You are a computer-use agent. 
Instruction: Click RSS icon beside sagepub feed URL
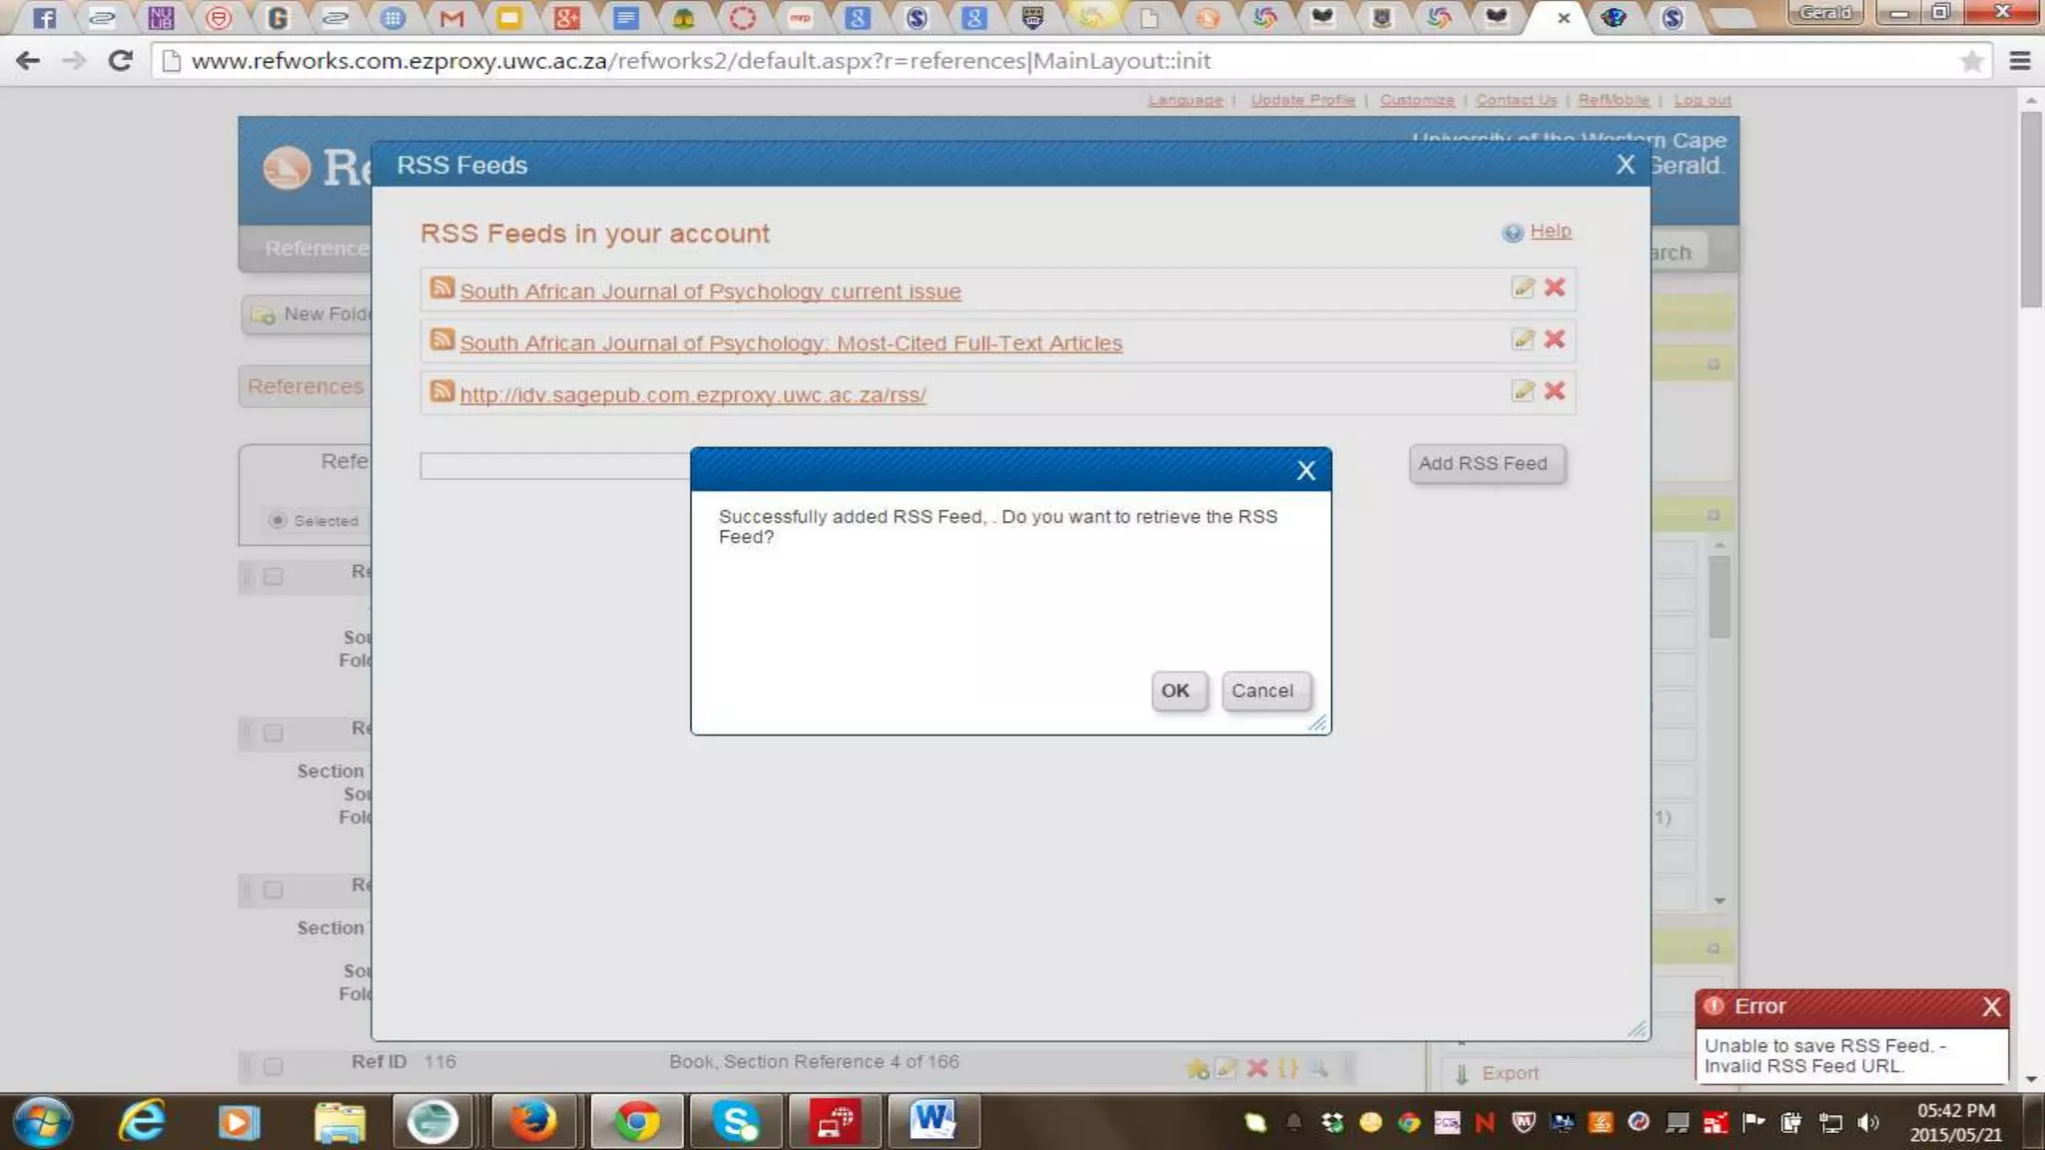click(x=441, y=391)
